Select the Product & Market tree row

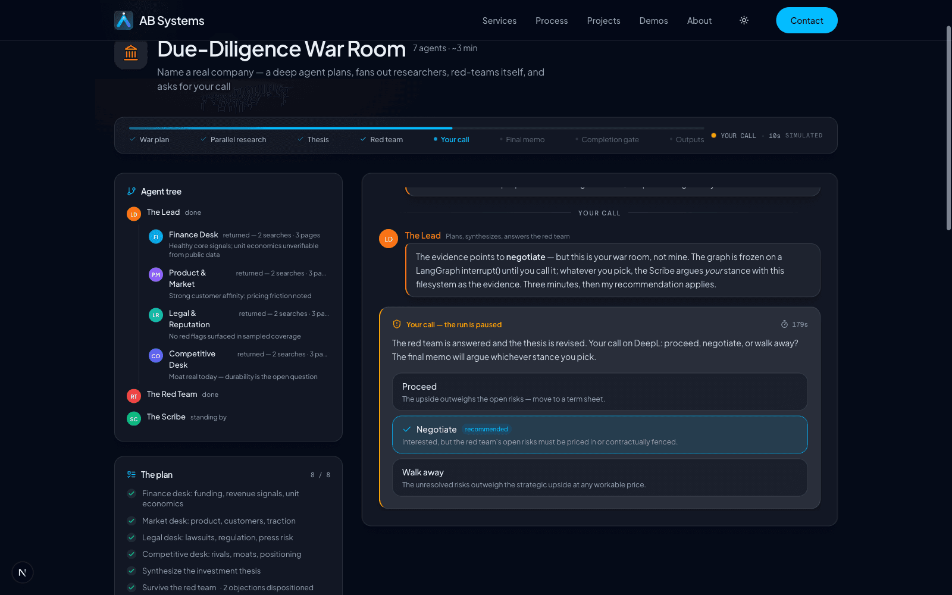[x=239, y=284]
